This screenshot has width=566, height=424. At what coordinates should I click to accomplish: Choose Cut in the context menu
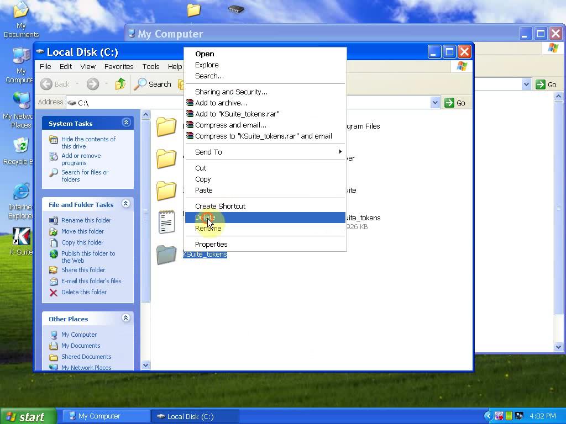coord(265,168)
